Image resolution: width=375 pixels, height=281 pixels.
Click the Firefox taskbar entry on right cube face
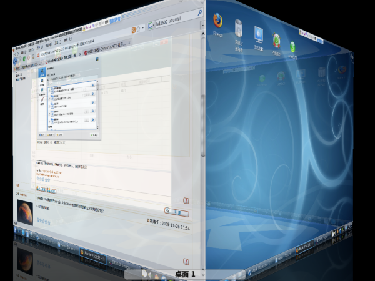tap(304, 247)
